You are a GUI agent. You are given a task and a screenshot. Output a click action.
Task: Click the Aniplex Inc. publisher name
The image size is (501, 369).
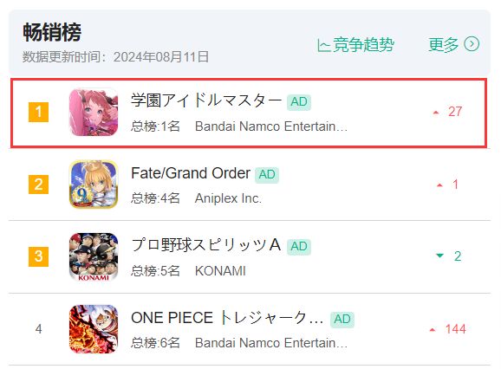pos(228,198)
